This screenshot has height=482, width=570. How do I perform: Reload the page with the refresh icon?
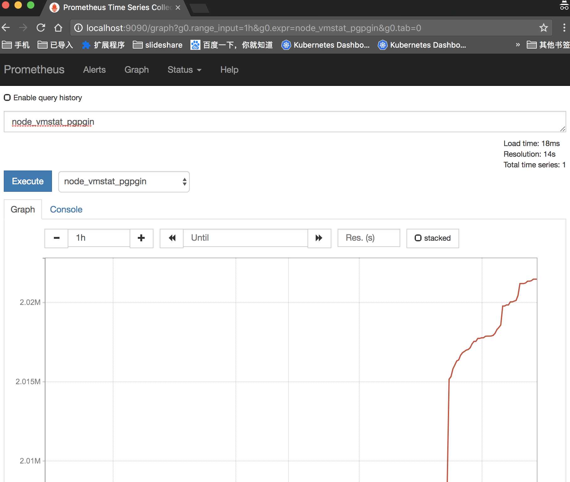41,28
